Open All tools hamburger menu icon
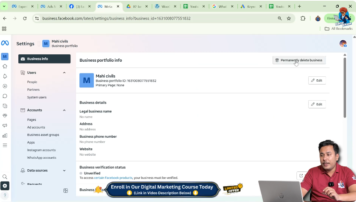The height and width of the screenshot is (202, 356). click(5, 145)
